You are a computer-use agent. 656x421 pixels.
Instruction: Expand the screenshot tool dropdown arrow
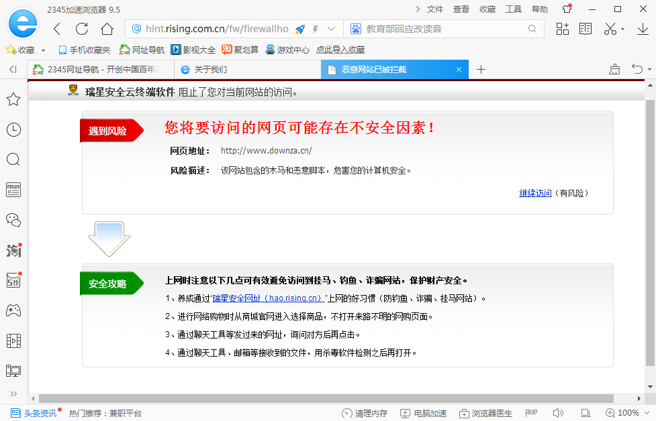coord(623,29)
